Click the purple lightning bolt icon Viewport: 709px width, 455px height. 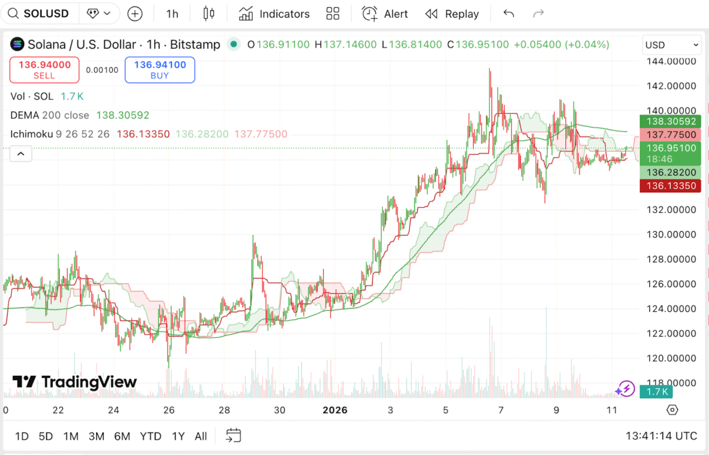coord(625,389)
